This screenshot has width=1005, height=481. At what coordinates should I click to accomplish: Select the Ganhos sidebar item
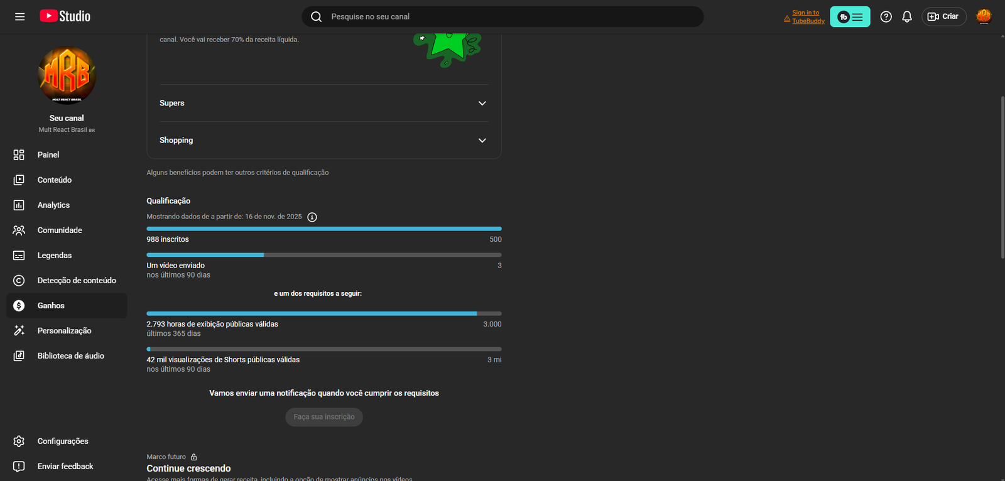click(x=67, y=306)
